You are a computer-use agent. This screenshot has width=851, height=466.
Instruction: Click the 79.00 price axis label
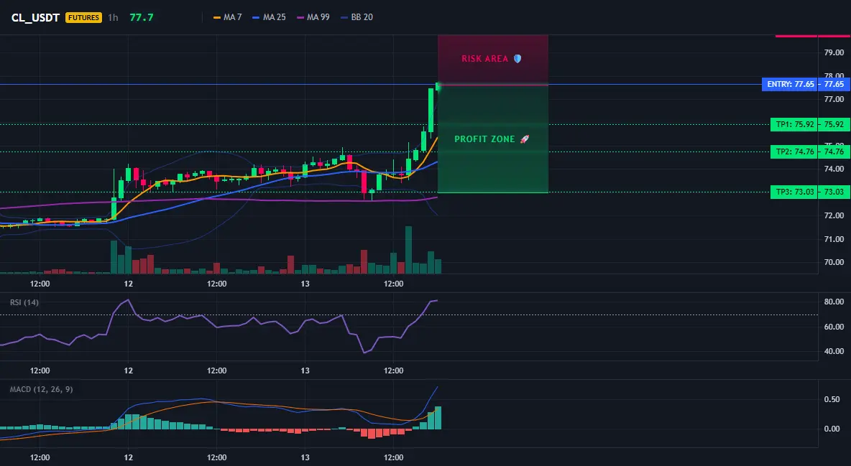click(834, 52)
